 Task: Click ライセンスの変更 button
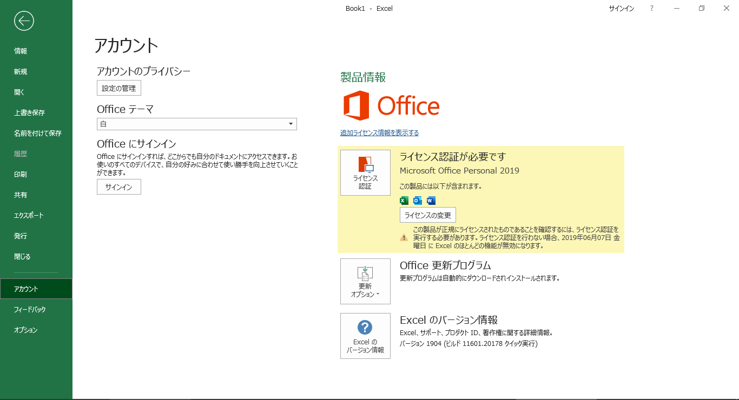tap(428, 215)
